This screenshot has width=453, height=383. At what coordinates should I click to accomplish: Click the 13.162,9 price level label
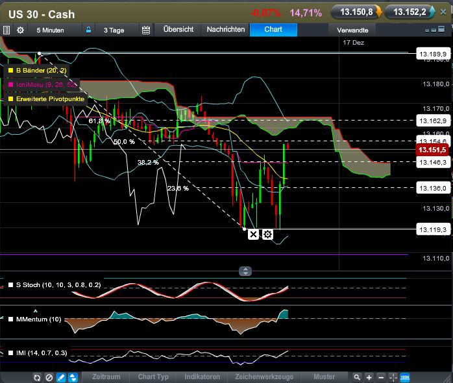coord(433,121)
